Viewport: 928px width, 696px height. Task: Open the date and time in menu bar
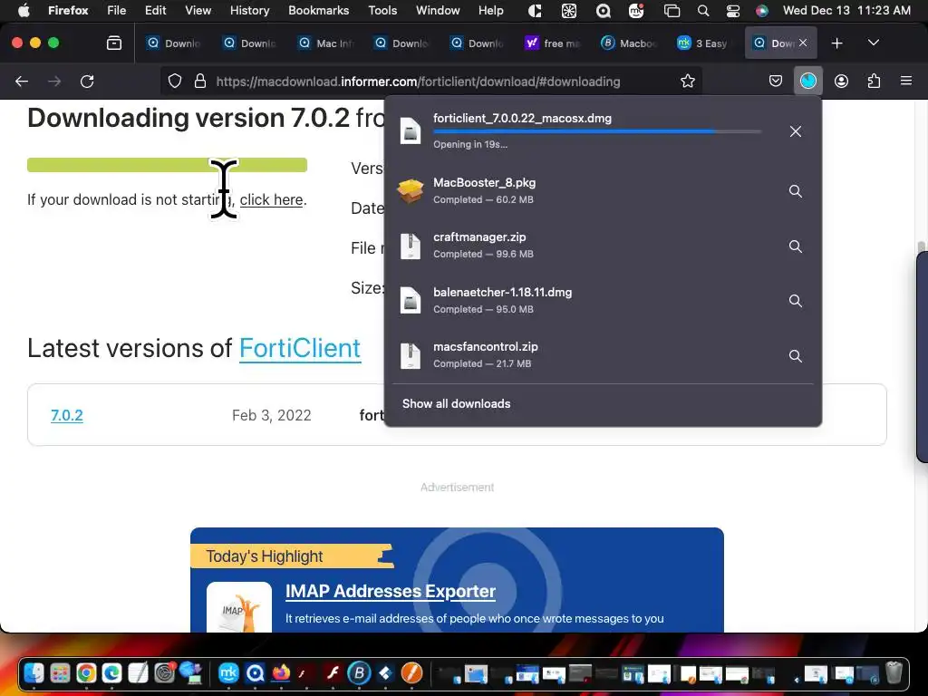pos(846,10)
